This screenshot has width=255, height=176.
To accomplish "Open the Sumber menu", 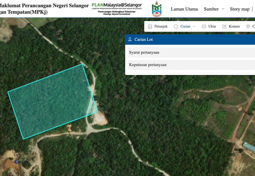I will pyautogui.click(x=211, y=9).
